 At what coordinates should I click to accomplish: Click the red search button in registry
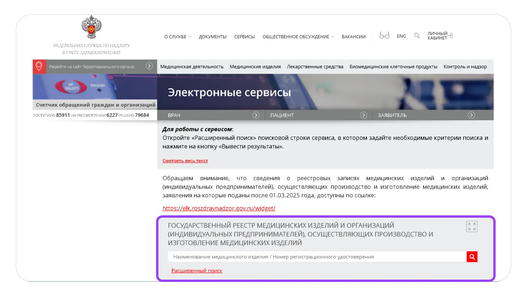[x=472, y=257]
